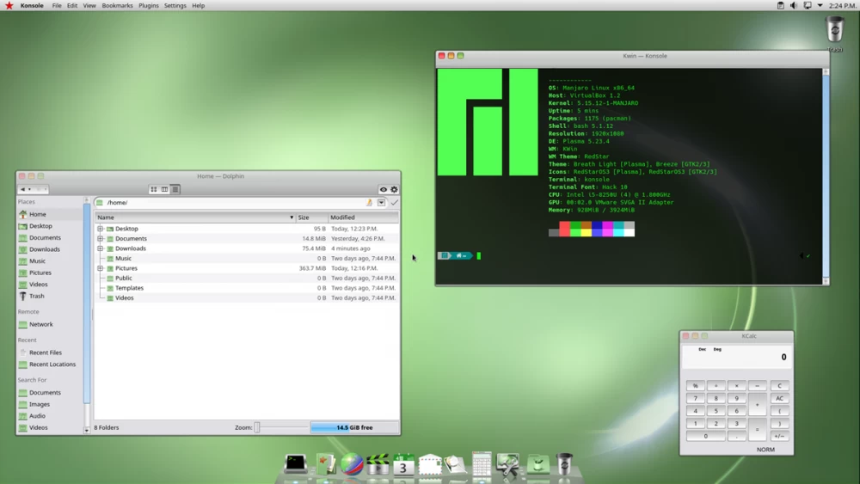Click the KCalc C clear button

click(779, 386)
